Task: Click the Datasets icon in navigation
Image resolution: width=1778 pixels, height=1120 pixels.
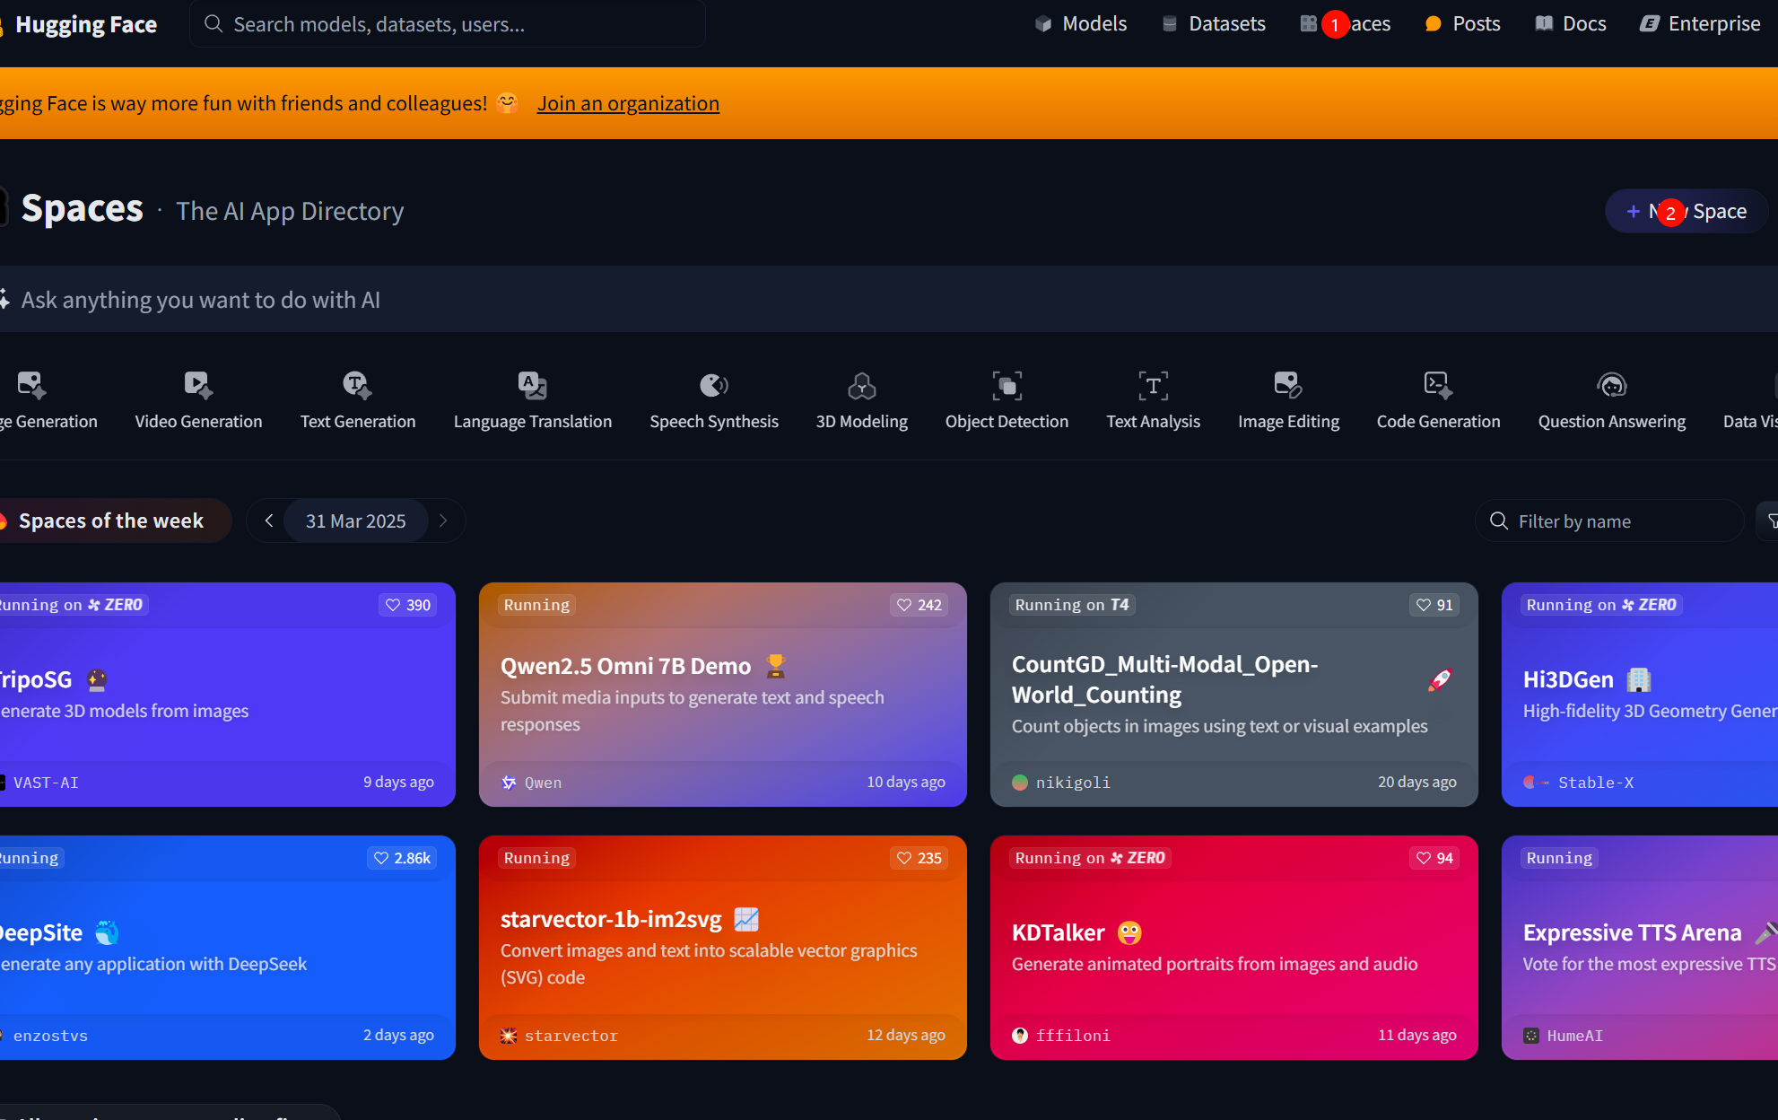Action: 1170,24
